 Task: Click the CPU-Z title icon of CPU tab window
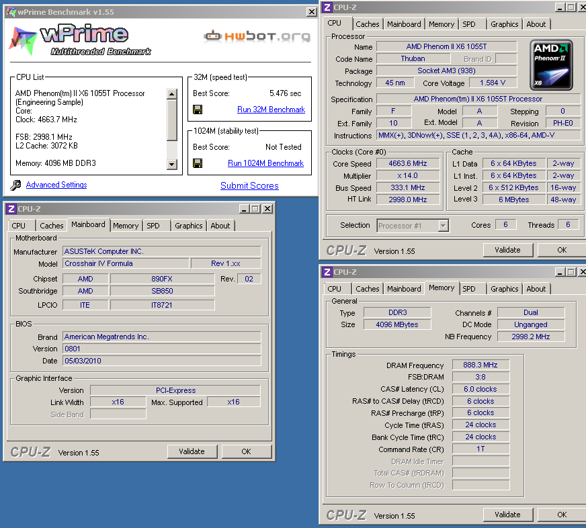point(327,7)
